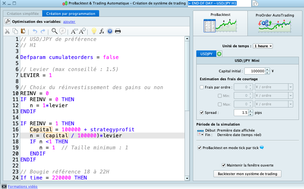The height and width of the screenshot is (189, 304).
Task: Click the Capital initial input field
Action: point(255,71)
